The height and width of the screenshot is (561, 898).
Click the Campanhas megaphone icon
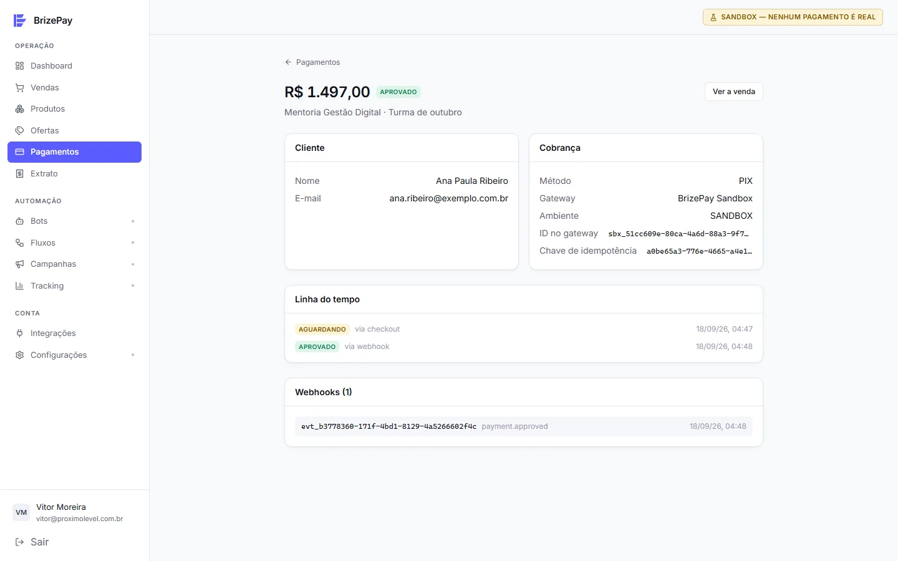(20, 264)
